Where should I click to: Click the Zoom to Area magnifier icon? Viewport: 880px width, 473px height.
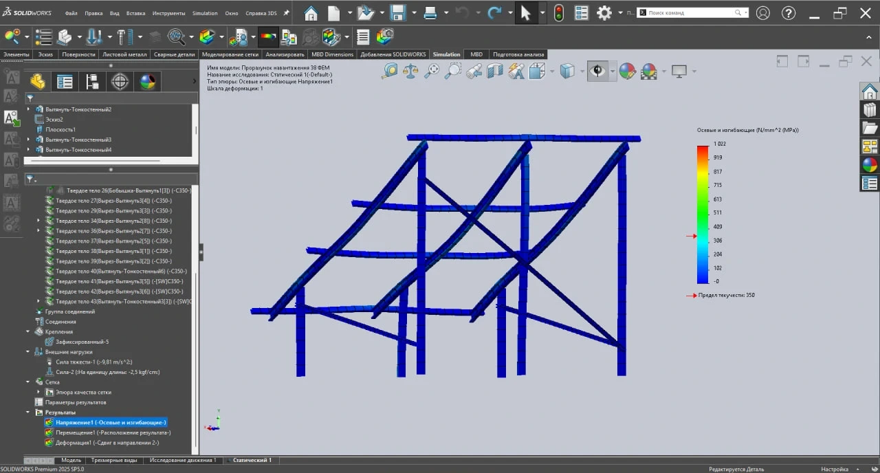tap(453, 70)
